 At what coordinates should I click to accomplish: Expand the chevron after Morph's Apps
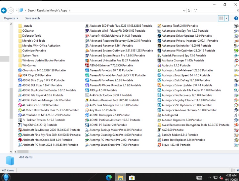70,11
